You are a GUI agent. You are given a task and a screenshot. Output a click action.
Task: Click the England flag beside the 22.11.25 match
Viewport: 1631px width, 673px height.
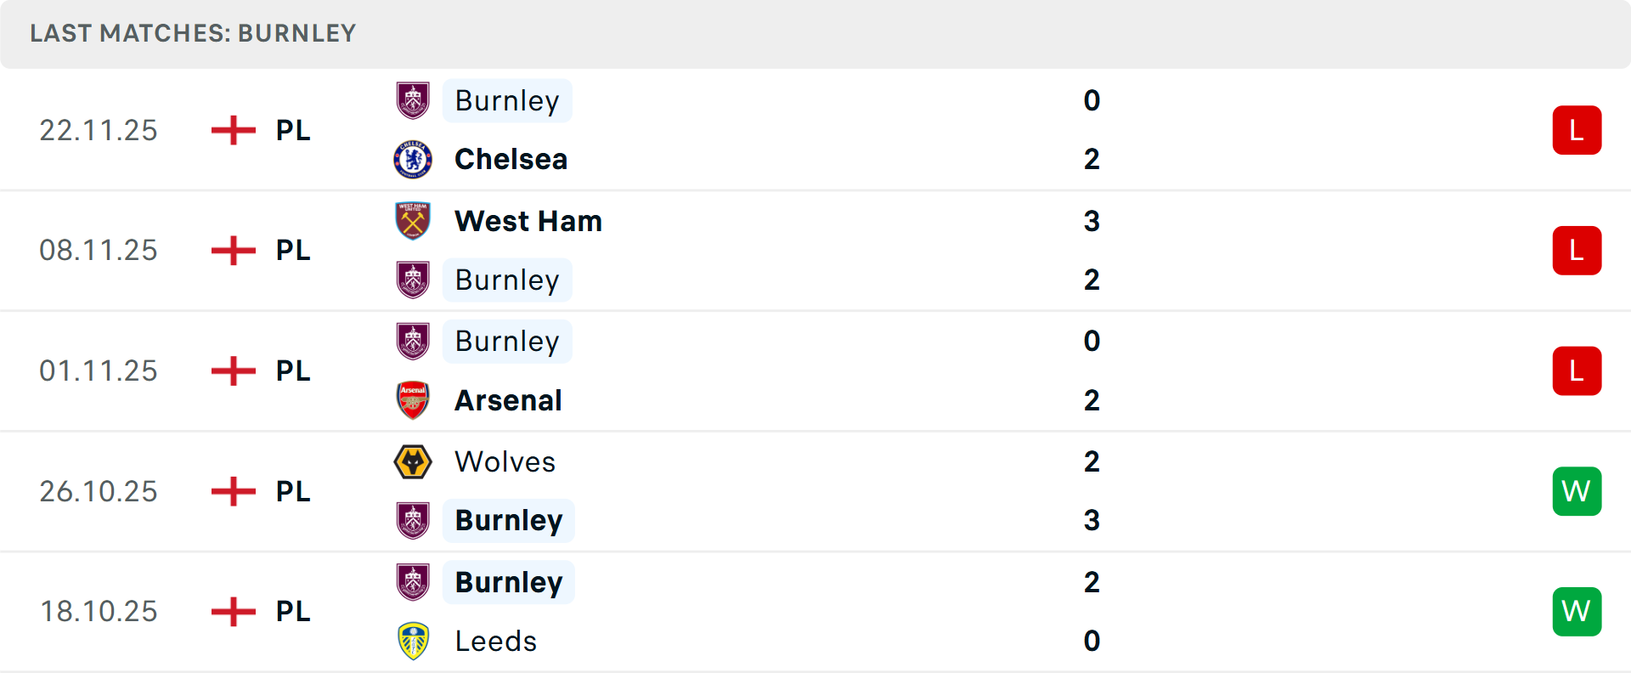click(x=232, y=130)
